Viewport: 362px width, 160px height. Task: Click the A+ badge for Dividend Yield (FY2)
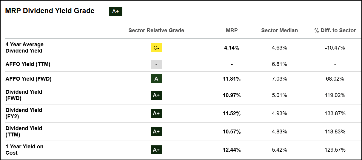156,113
